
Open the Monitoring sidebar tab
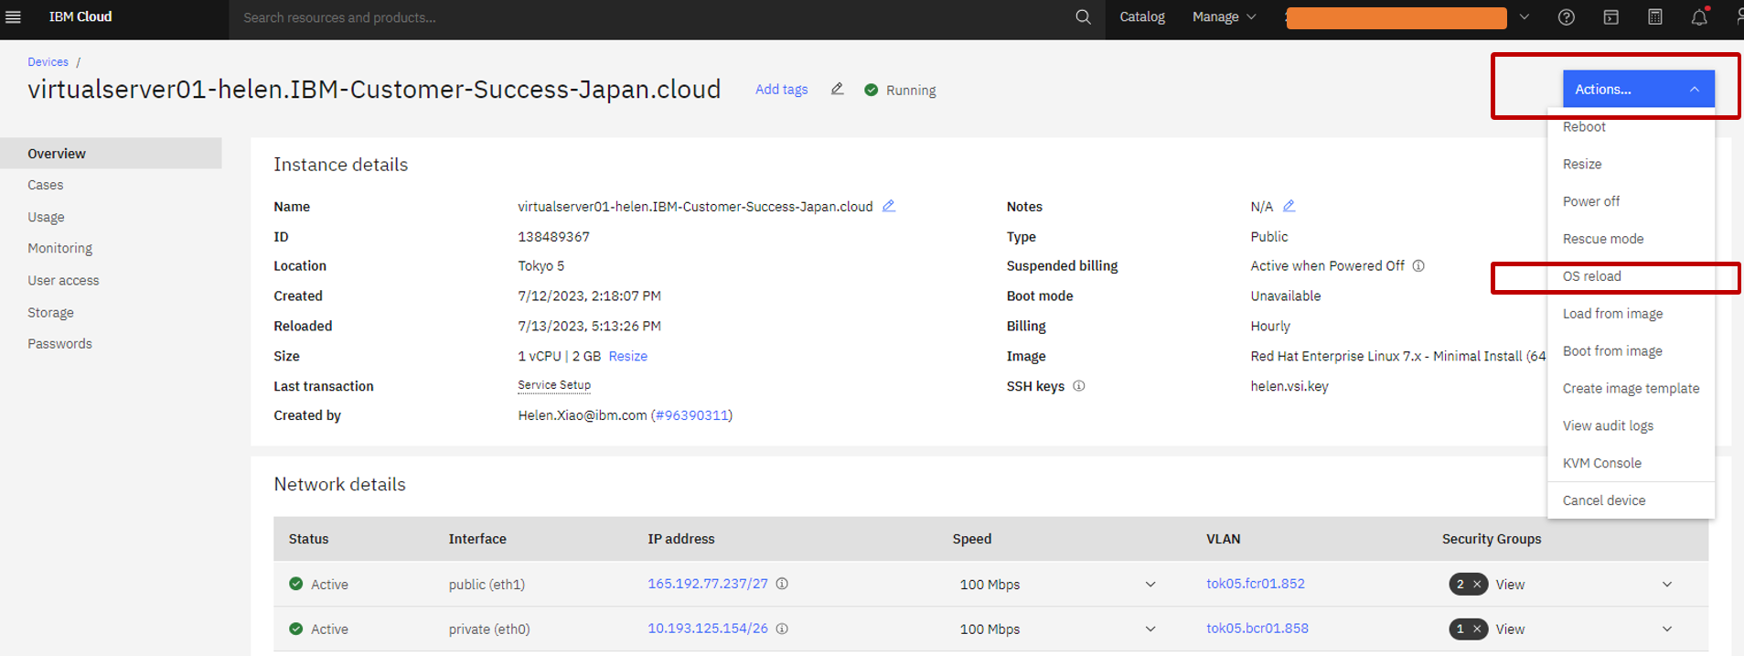pyautogui.click(x=59, y=249)
